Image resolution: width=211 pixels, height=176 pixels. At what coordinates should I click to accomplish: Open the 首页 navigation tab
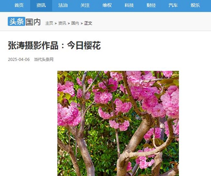(19, 5)
